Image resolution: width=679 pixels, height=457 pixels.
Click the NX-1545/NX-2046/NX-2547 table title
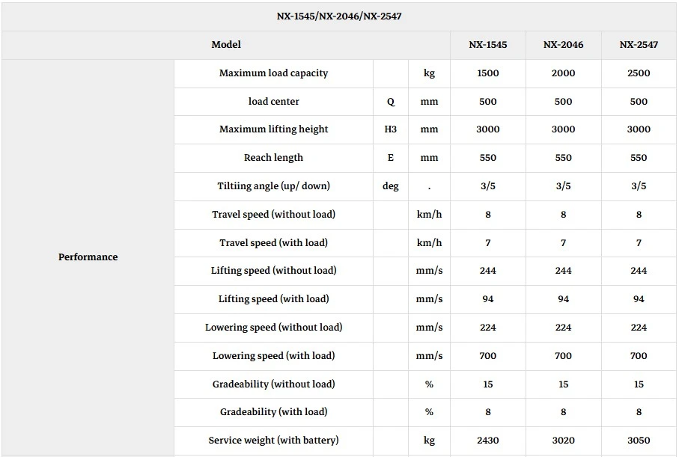339,16
